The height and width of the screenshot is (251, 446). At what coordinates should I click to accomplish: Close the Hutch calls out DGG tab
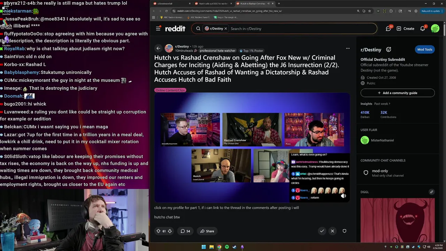tap(231, 3)
